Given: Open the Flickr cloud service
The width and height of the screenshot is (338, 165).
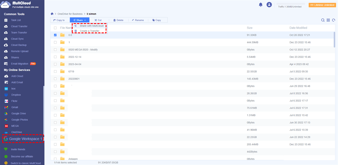Looking at the screenshot, I should click(15, 101).
